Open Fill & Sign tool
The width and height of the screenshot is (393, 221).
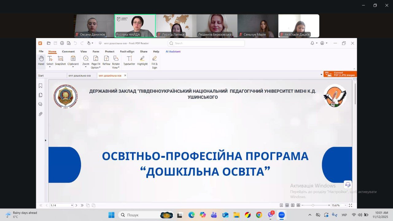click(x=154, y=61)
